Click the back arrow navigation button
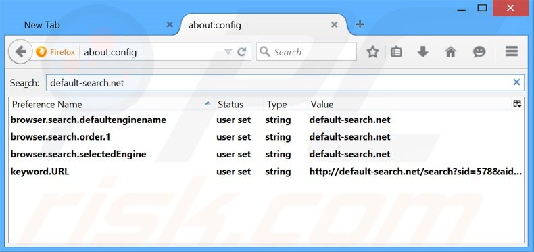Screen dimensions: 534x252 click(20, 52)
